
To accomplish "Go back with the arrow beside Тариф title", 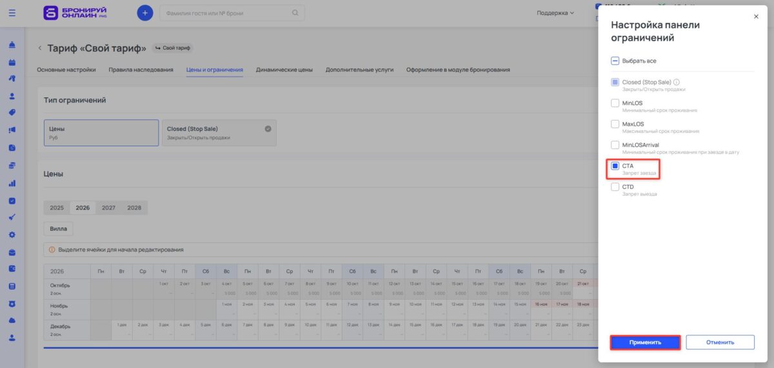I will [x=39, y=48].
